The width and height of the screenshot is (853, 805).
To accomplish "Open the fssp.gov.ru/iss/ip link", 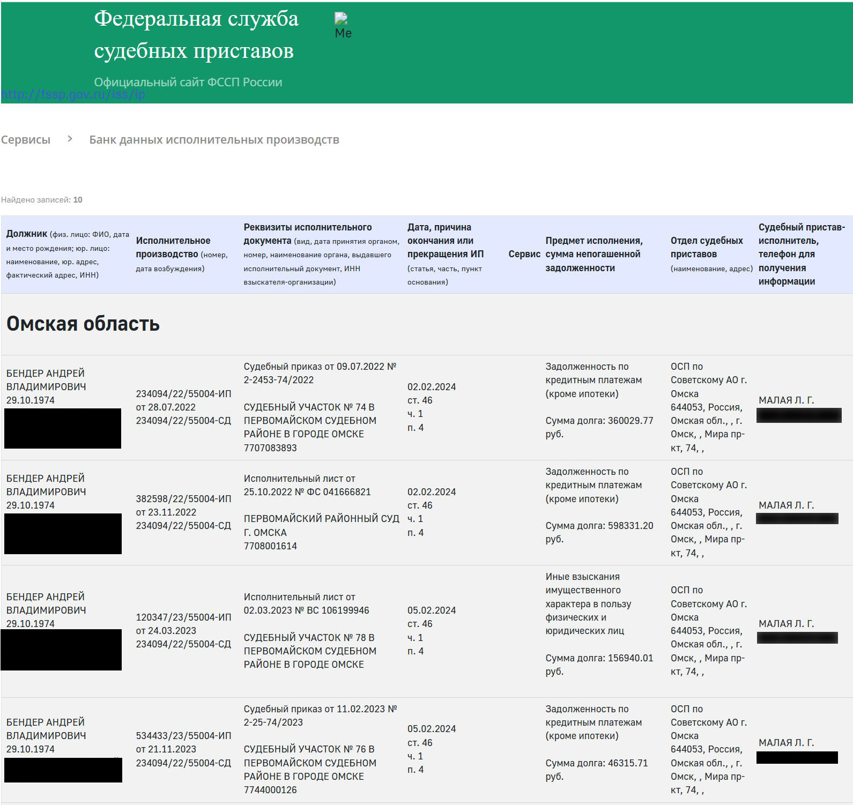I will (x=73, y=95).
